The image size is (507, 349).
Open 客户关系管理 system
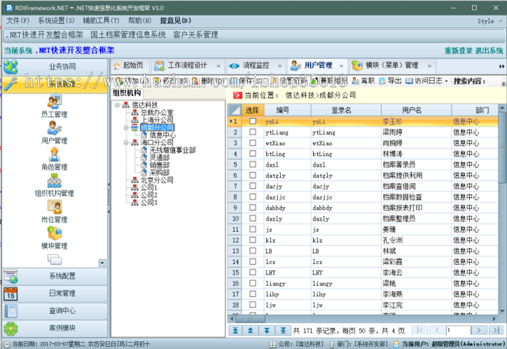195,35
